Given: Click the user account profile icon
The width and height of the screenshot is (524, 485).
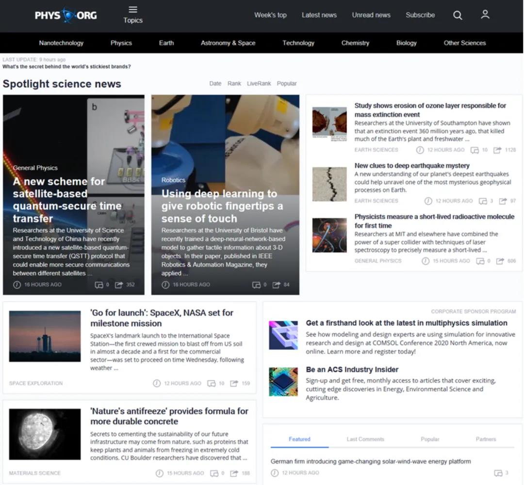Looking at the screenshot, I should coord(485,15).
